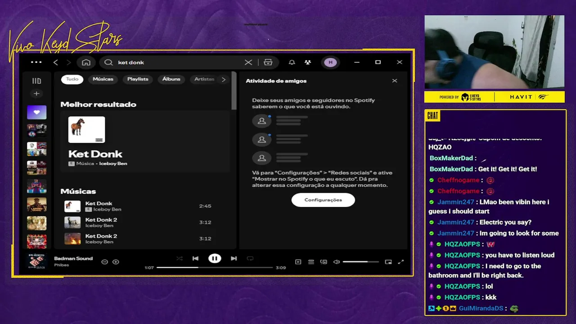The width and height of the screenshot is (576, 324).
Task: Toggle repeat mode
Action: 250,258
